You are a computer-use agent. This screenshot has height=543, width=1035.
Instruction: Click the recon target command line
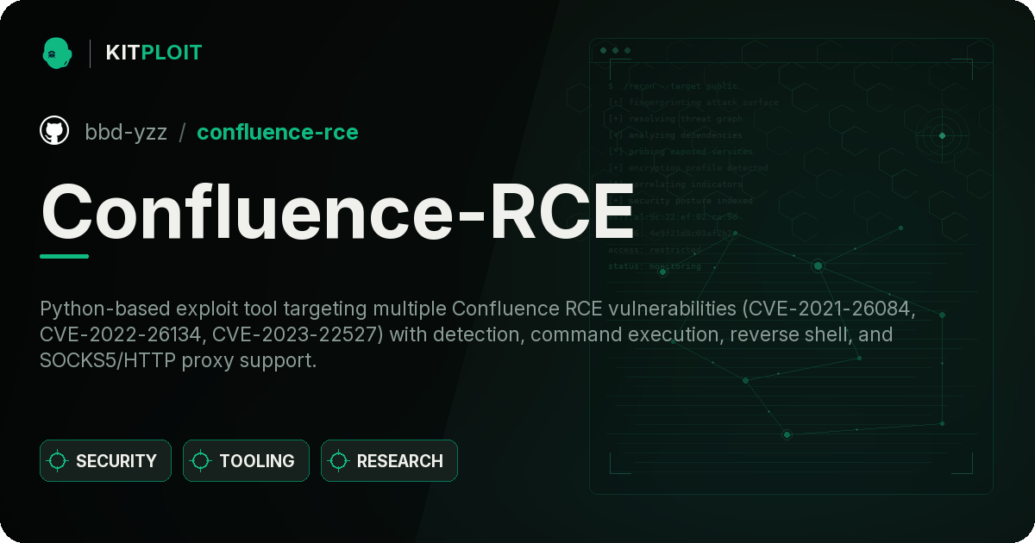coord(674,86)
